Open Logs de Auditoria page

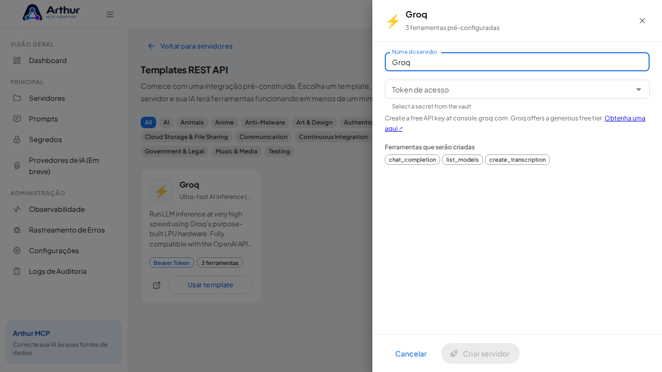click(x=64, y=271)
